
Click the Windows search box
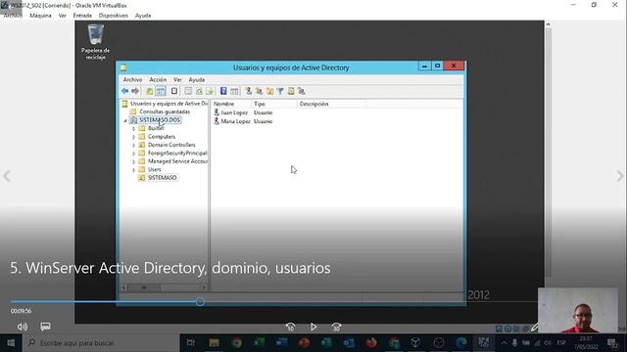click(x=100, y=343)
